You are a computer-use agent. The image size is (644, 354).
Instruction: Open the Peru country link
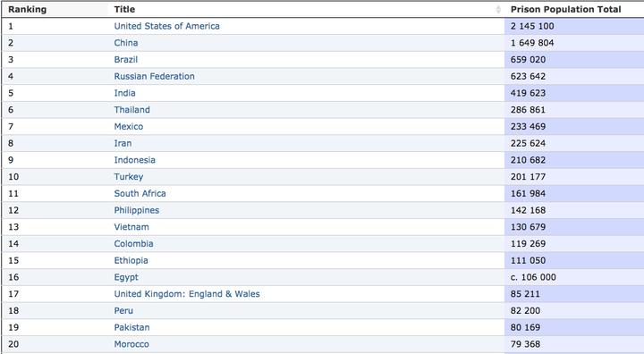[123, 310]
